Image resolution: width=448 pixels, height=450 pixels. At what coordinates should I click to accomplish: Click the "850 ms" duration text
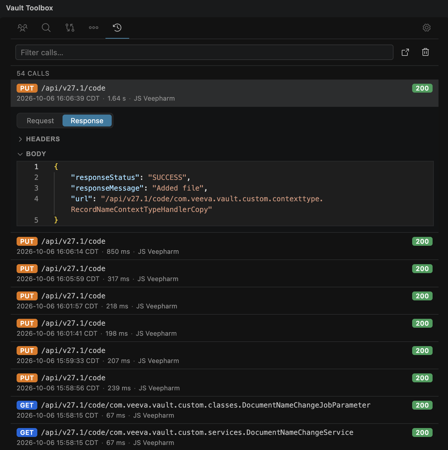(118, 252)
